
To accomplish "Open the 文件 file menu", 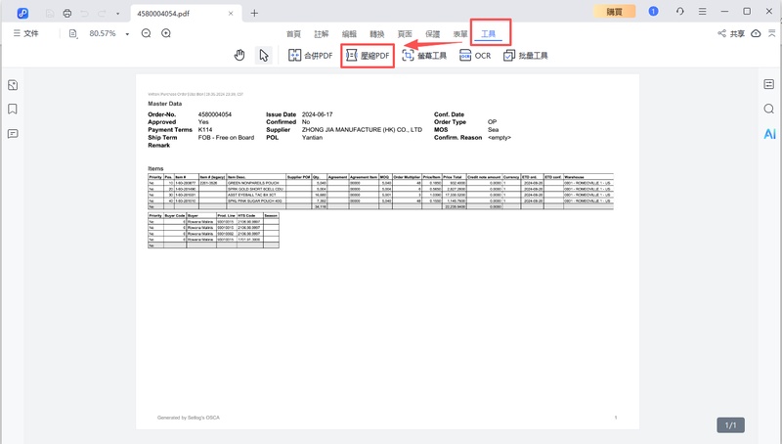I will point(25,33).
